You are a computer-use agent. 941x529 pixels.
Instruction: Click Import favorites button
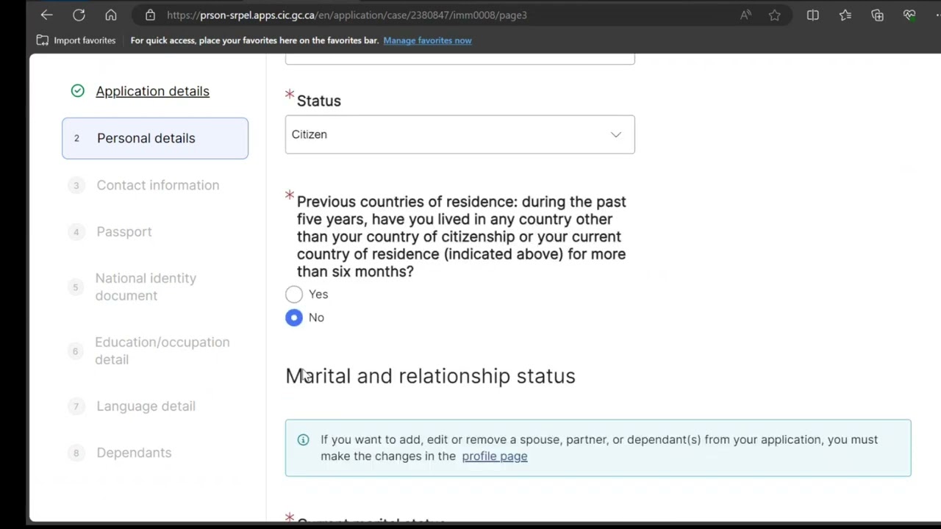pos(76,40)
